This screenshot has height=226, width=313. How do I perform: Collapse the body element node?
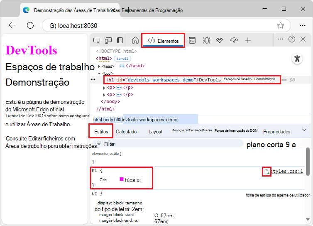tap(99, 74)
